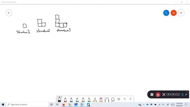Open Cortana circle on the taskbar
This screenshot has width=190, height=107.
point(51,104)
